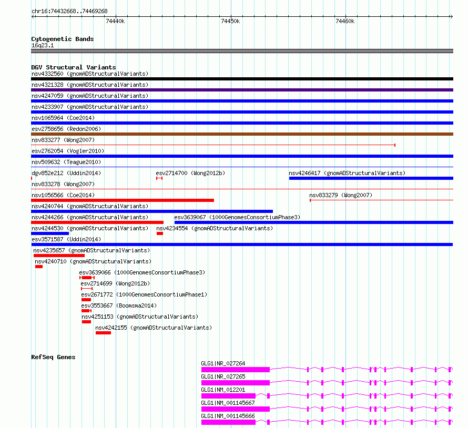Click nsv833279 (Wong2007) label
Image resolution: width=468 pixels, height=428 pixels.
(341, 195)
